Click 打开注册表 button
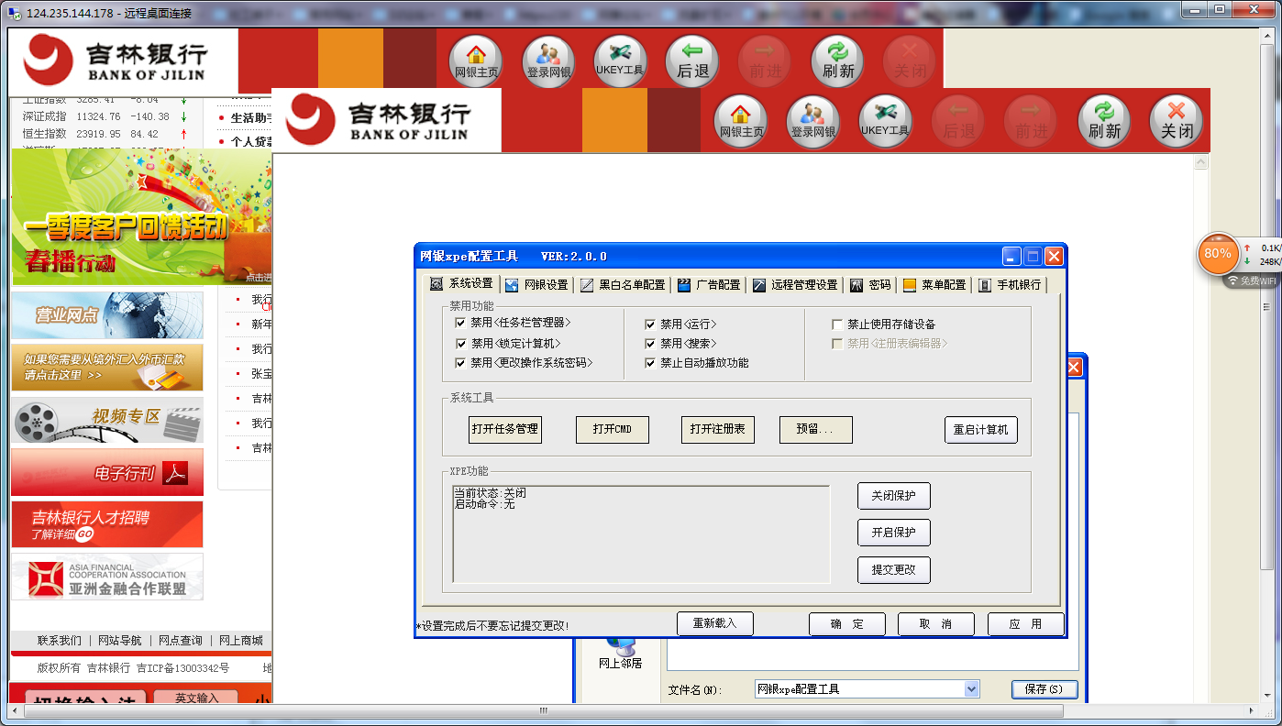The height and width of the screenshot is (726, 1282). (717, 429)
